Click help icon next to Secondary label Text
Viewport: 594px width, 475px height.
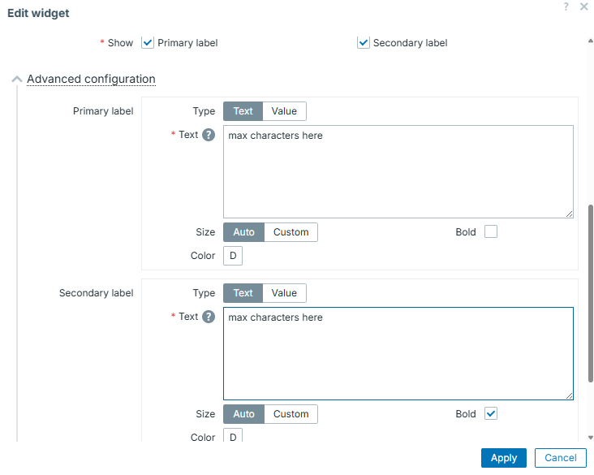[209, 317]
